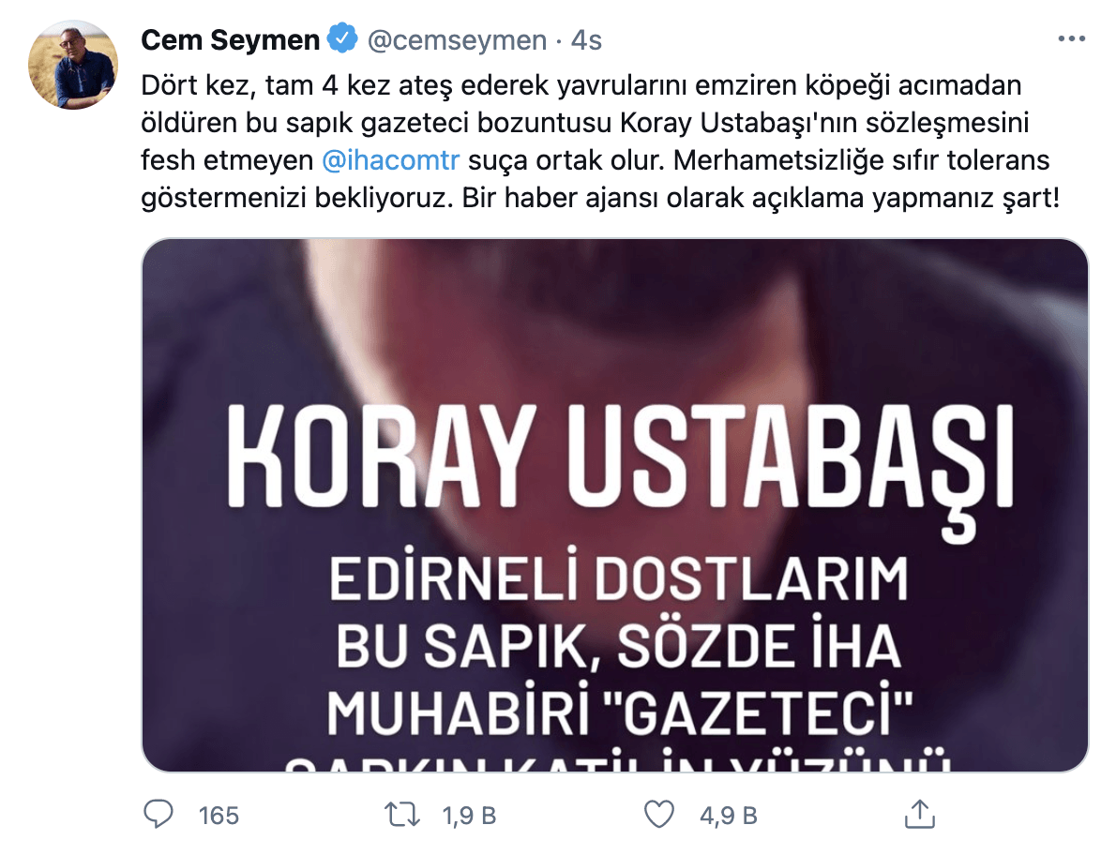Open the Cem Seymen display name
1116x855 pixels.
click(230, 39)
